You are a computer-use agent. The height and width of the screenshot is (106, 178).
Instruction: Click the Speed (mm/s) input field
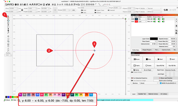coord(172,39)
